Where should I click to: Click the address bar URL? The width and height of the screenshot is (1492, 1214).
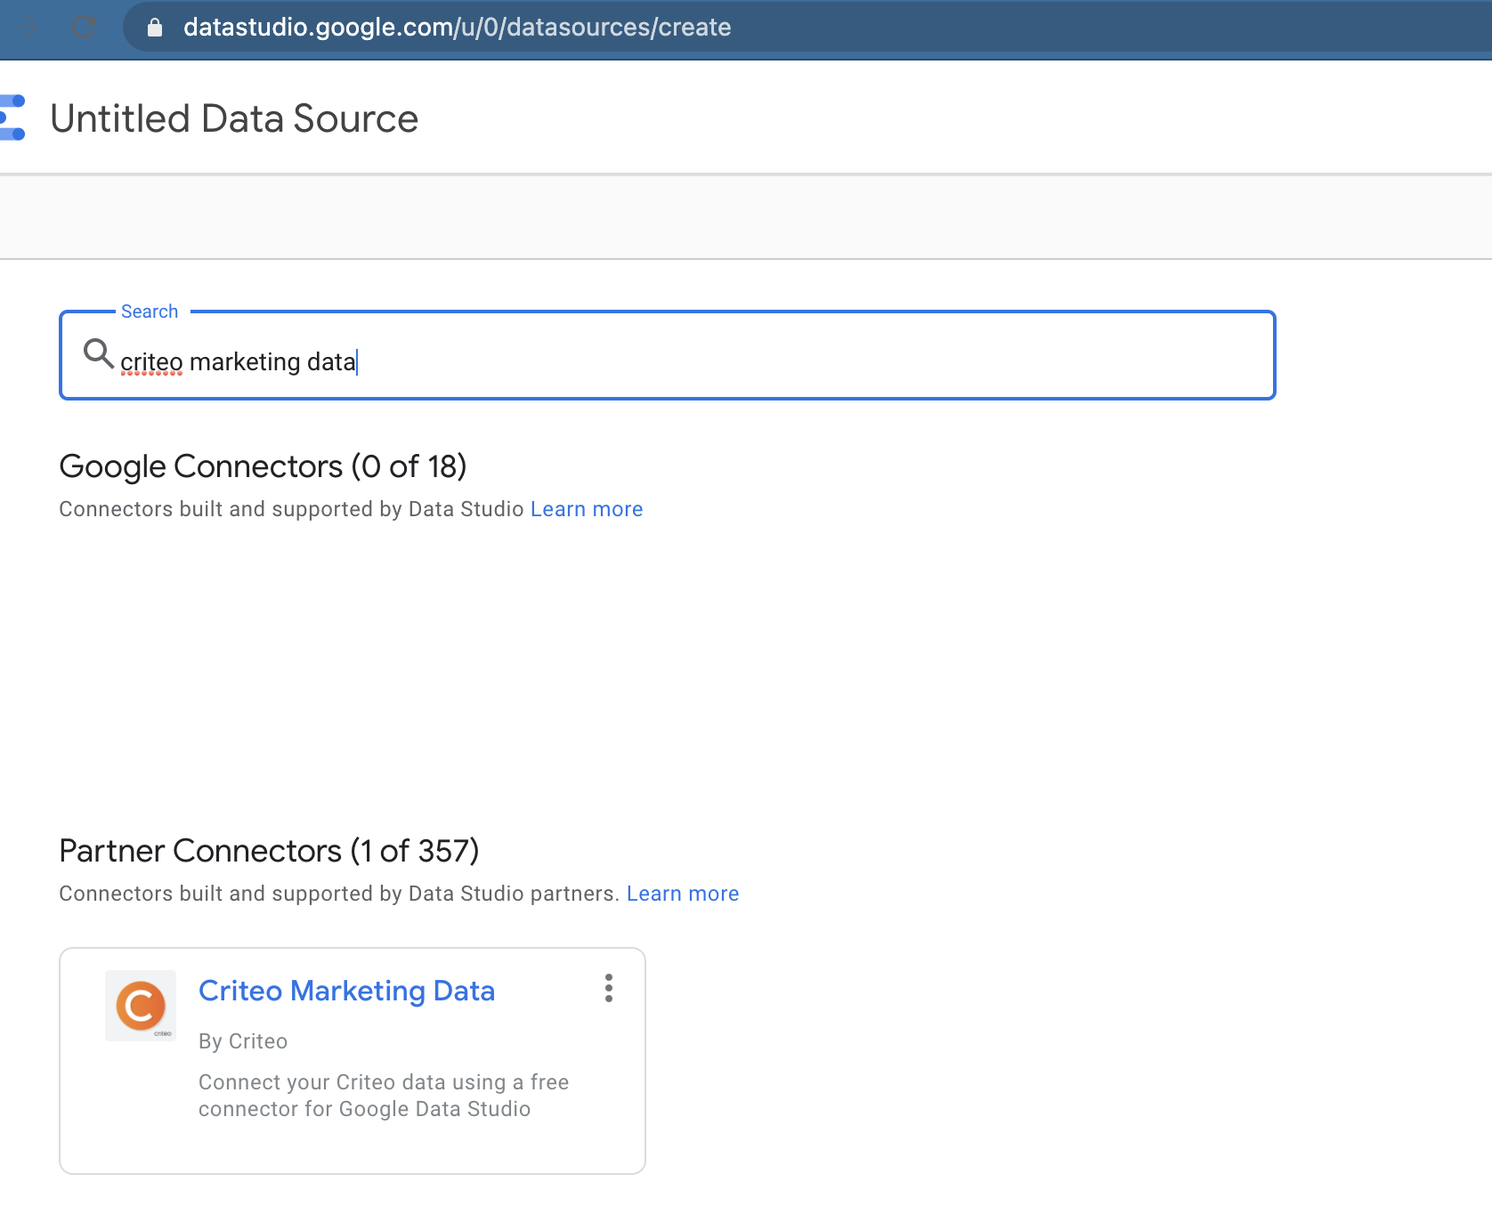458,28
